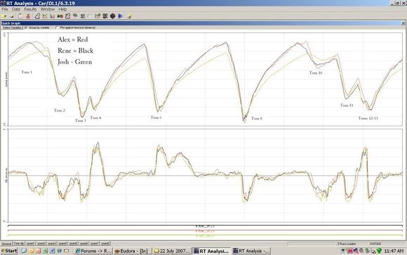The width and height of the screenshot is (407, 255).
Task: Open the 22 July 2007 folder taskbar window
Action: (x=172, y=251)
